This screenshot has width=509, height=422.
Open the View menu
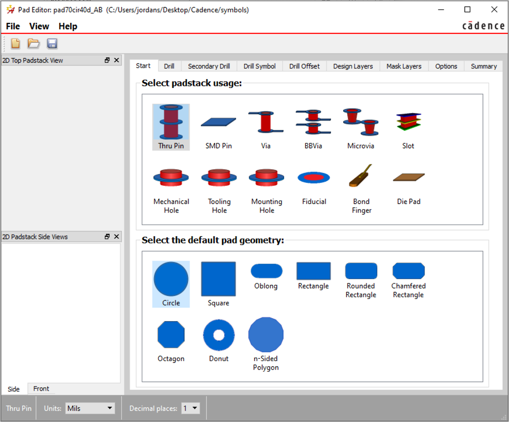pos(39,26)
